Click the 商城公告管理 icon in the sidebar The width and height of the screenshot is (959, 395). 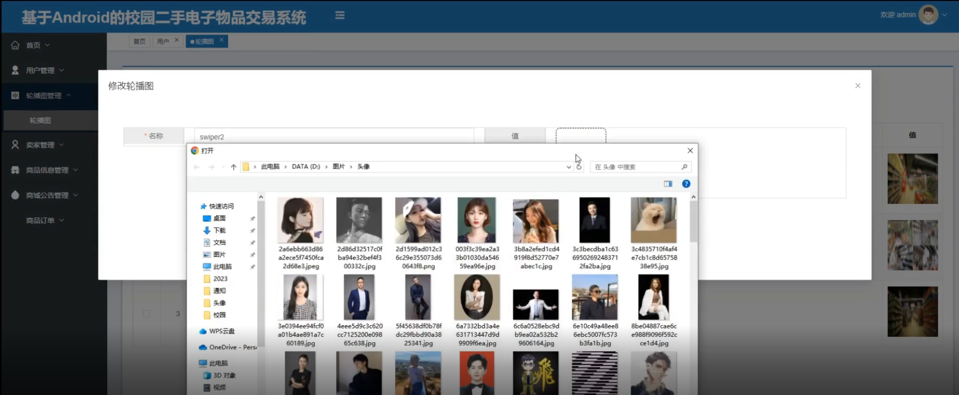tap(15, 195)
